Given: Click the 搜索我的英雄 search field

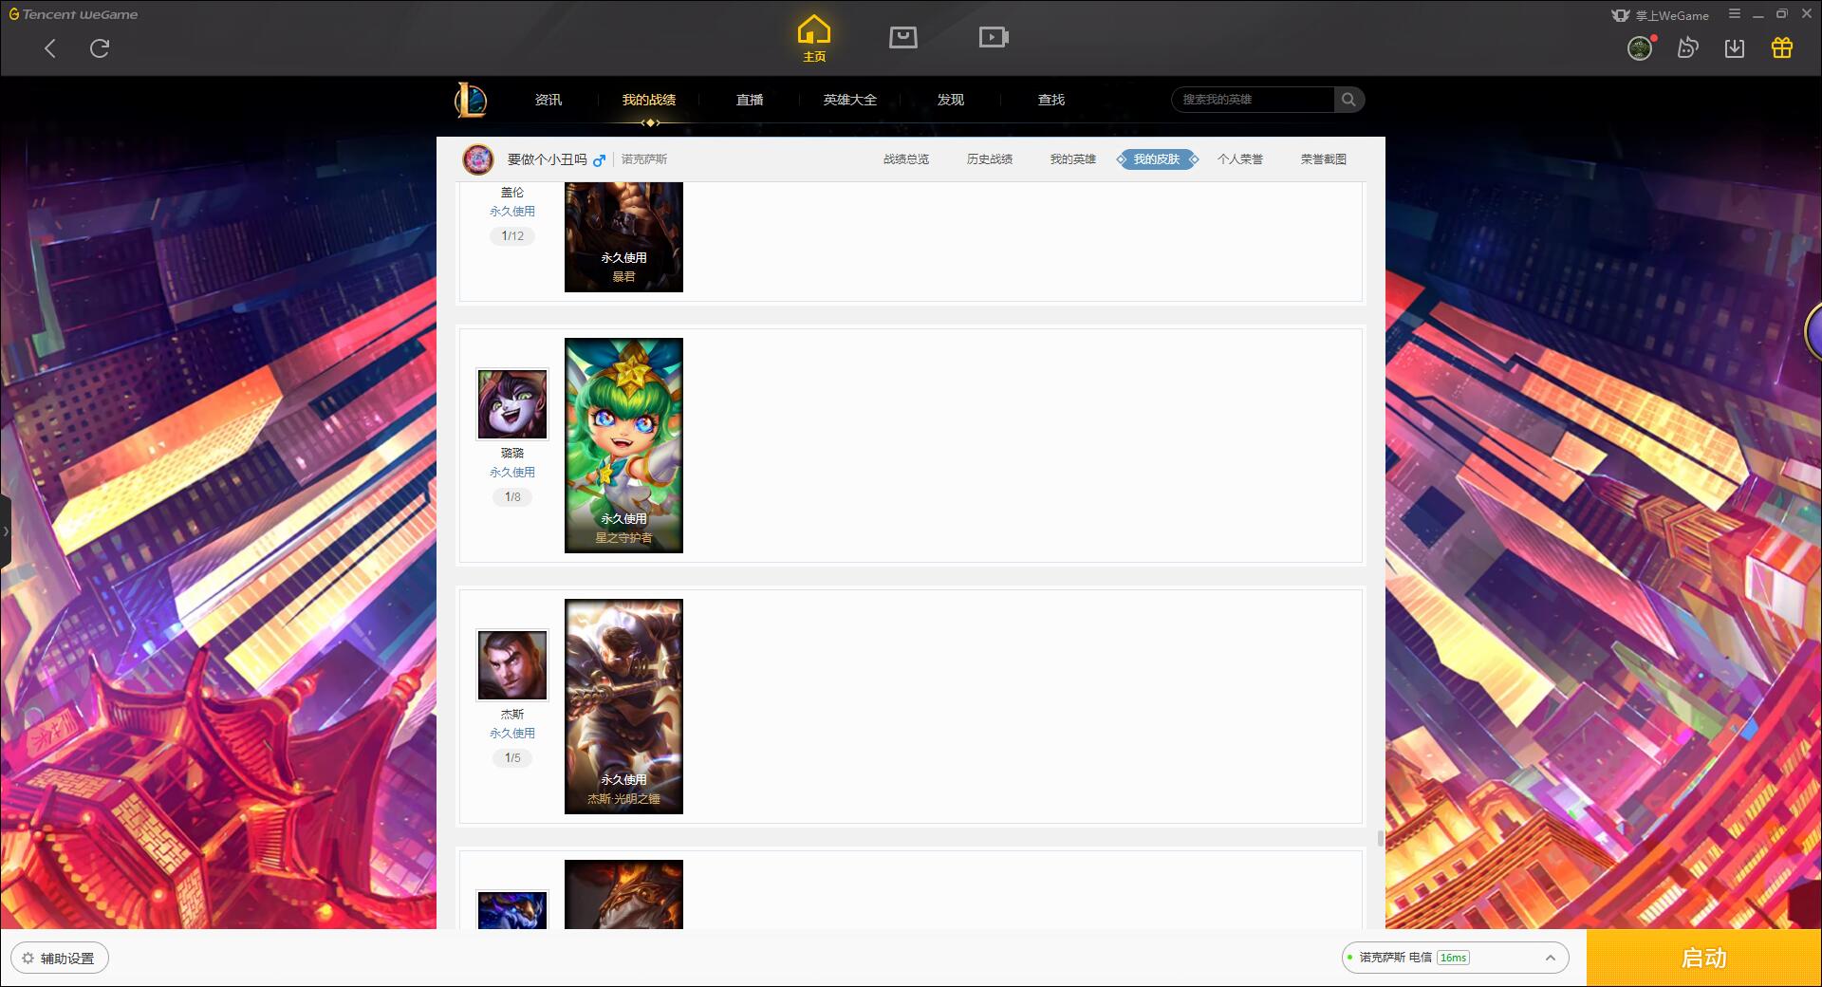Looking at the screenshot, I should click(1253, 100).
